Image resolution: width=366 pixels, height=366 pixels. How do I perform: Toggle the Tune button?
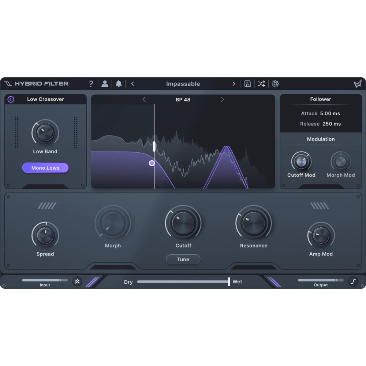[183, 259]
